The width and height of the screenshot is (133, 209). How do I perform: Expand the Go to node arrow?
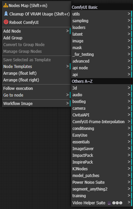click(x=68, y=95)
